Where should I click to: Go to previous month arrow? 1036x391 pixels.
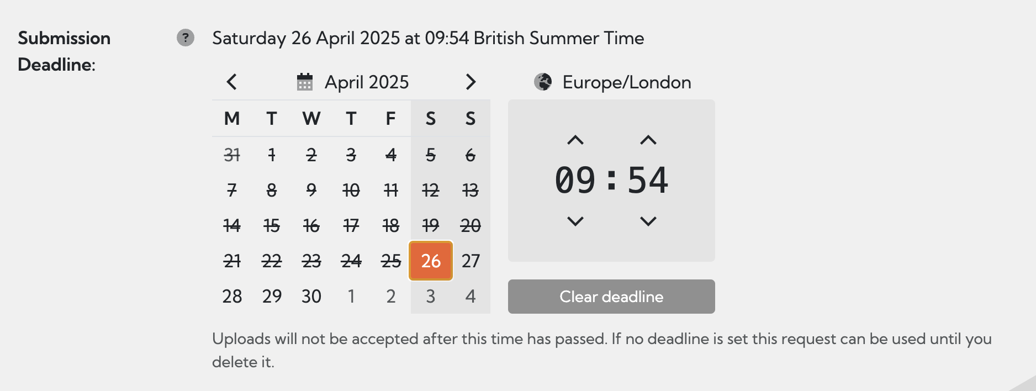pos(232,82)
